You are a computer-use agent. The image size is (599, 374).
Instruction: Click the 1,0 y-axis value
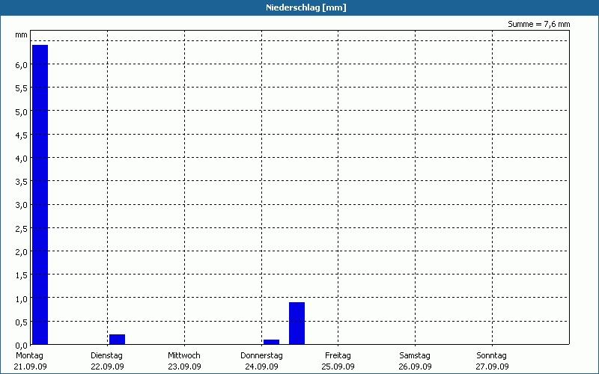pos(22,298)
